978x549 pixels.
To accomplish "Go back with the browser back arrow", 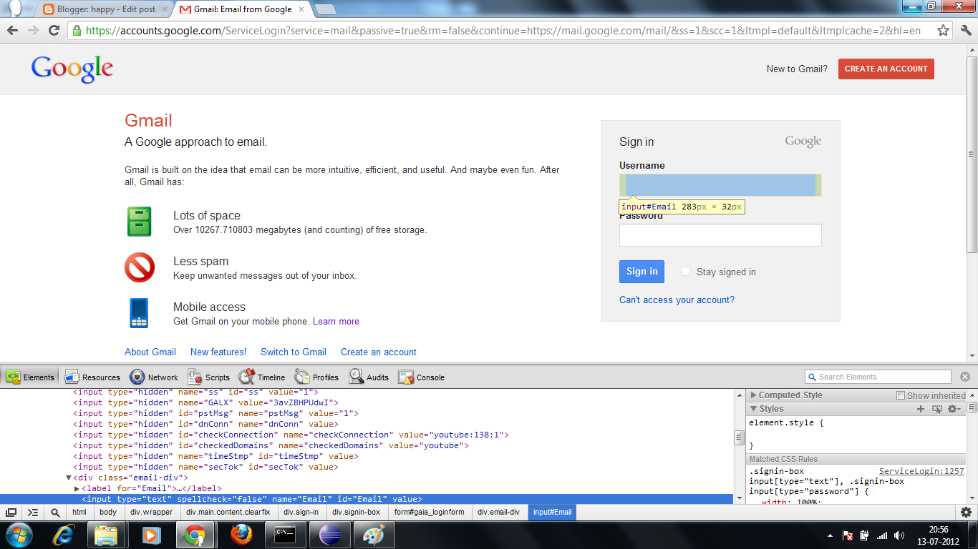I will coord(12,31).
